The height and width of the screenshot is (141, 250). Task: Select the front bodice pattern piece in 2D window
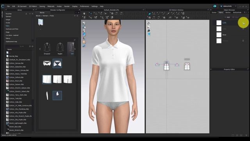(166, 67)
